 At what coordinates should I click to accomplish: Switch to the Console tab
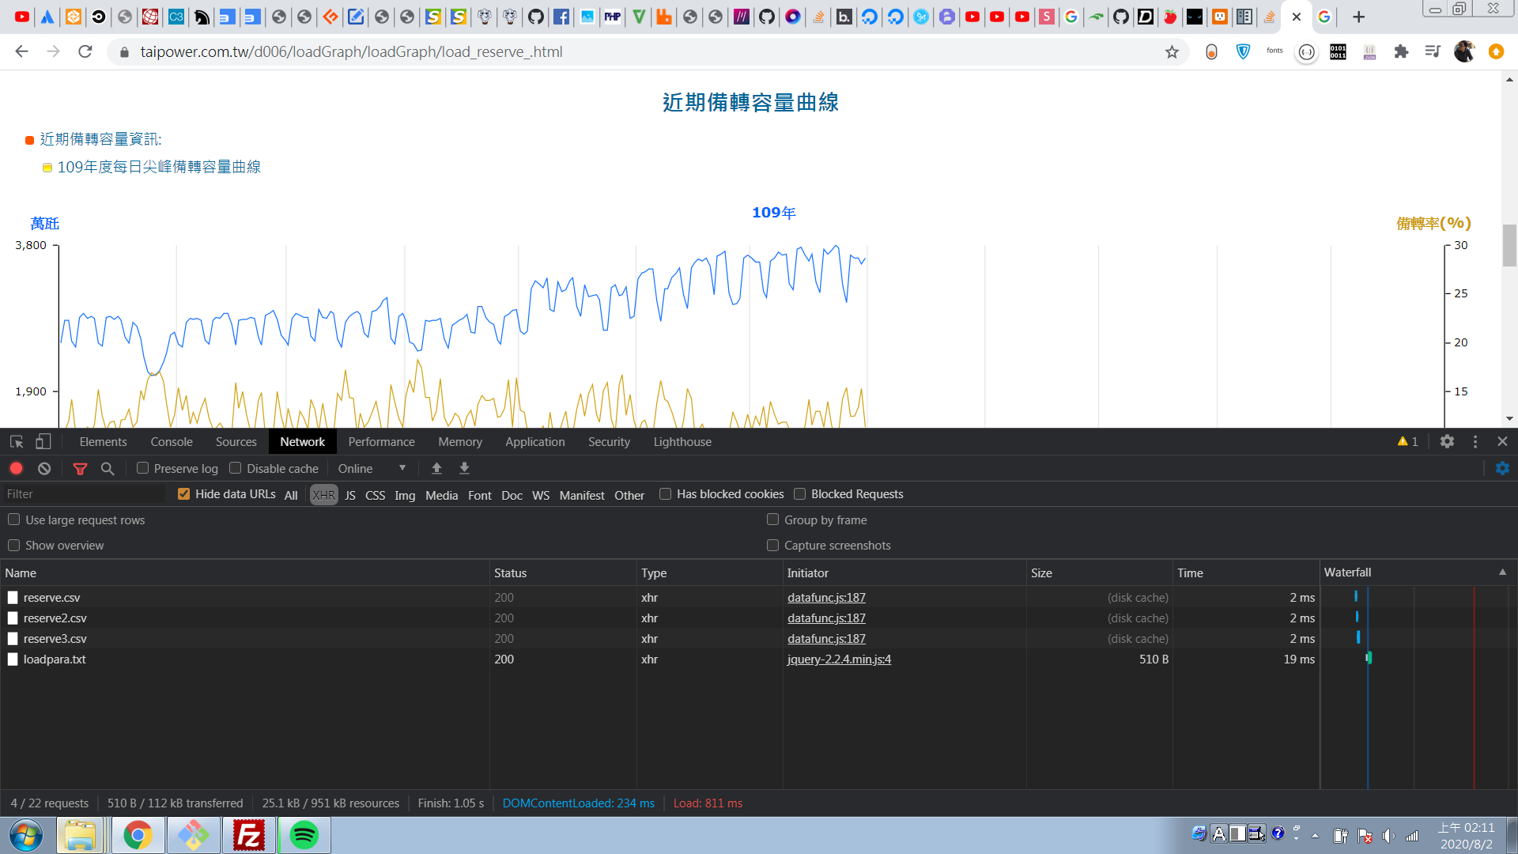click(x=172, y=441)
